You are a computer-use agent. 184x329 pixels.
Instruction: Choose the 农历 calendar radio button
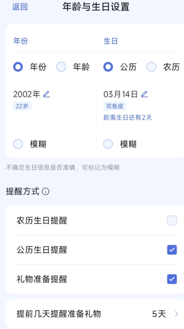click(151, 67)
